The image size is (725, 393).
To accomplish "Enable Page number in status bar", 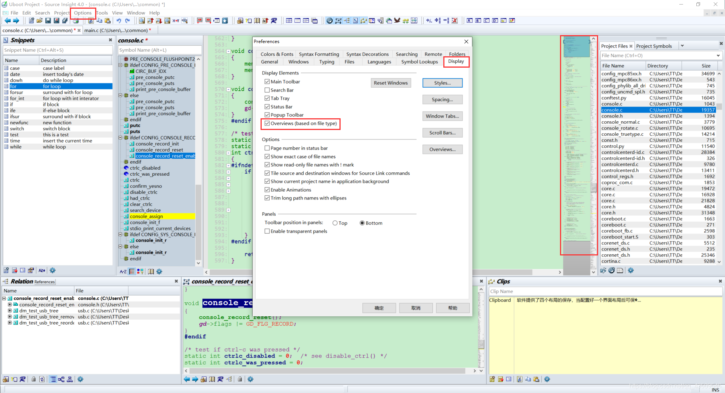I will point(267,148).
